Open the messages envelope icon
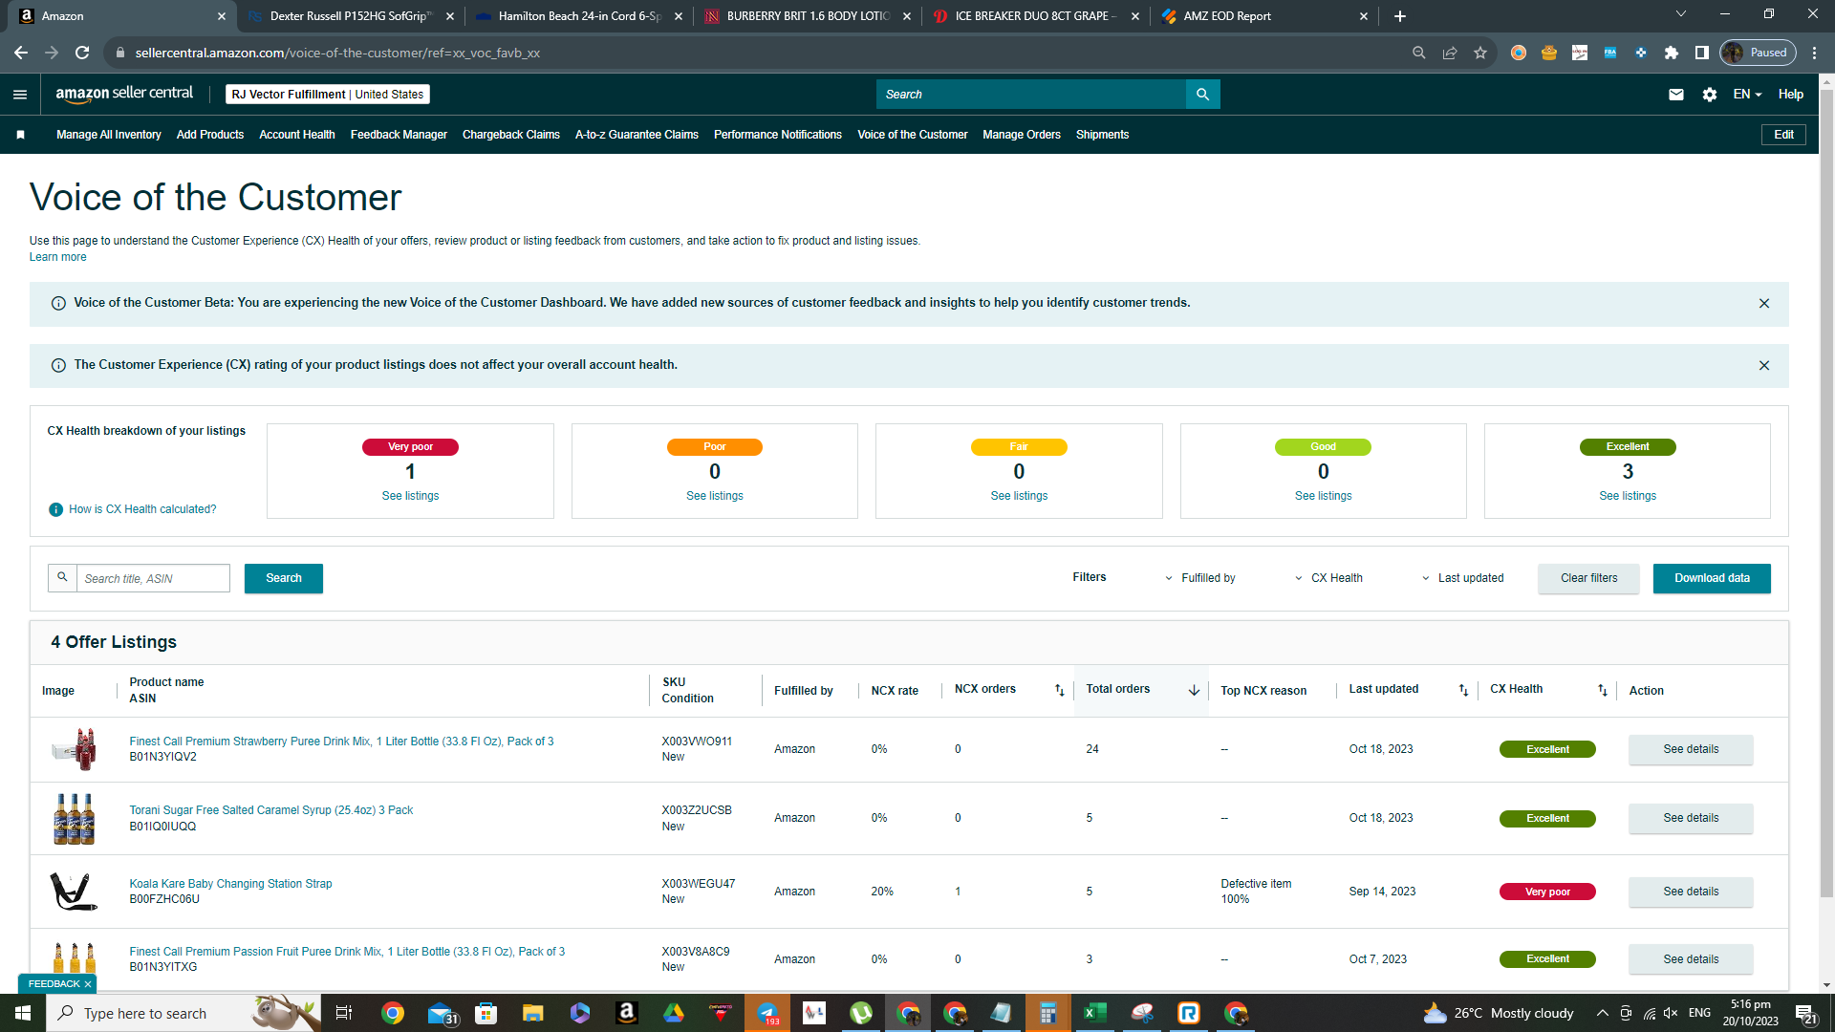Screen dimensions: 1835x1032 tap(1675, 94)
